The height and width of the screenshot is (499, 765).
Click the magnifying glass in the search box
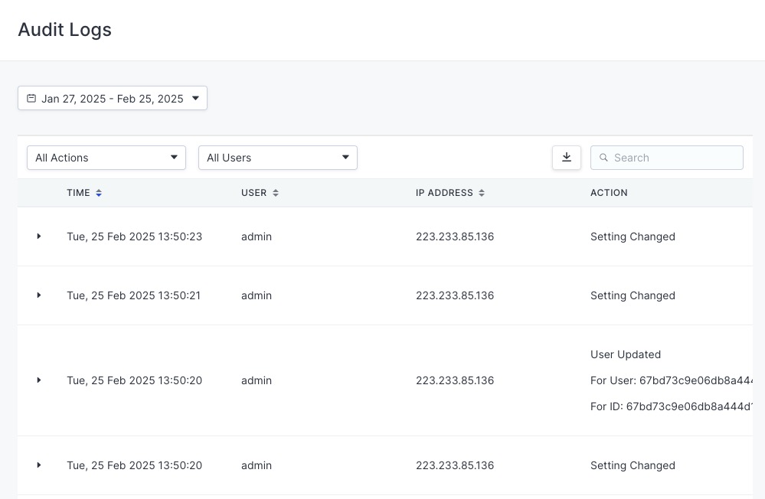[604, 158]
